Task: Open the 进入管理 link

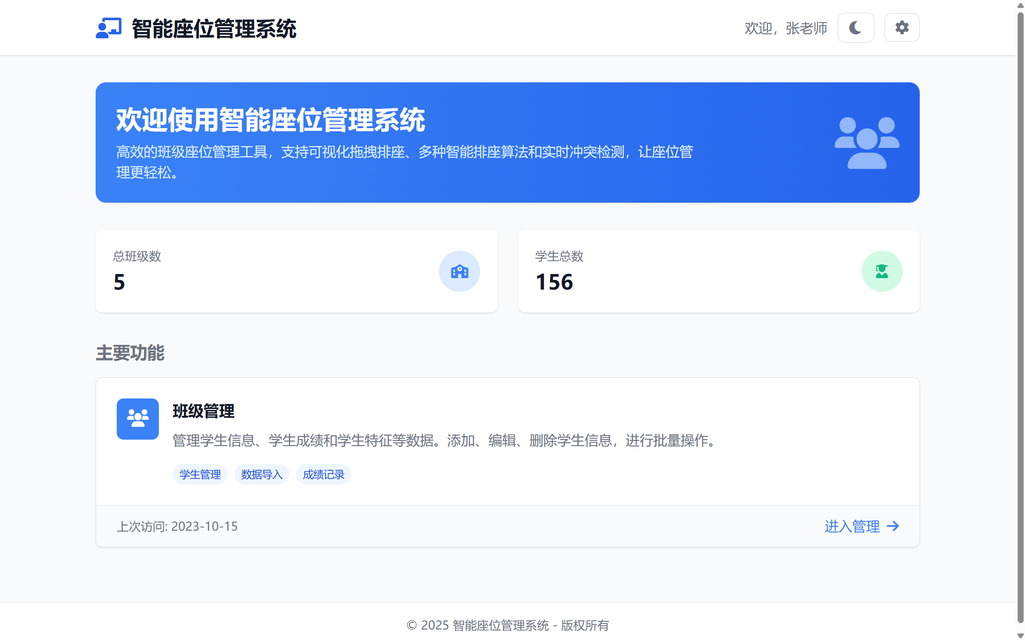Action: point(852,526)
